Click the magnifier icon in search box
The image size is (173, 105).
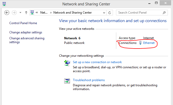click(164, 13)
